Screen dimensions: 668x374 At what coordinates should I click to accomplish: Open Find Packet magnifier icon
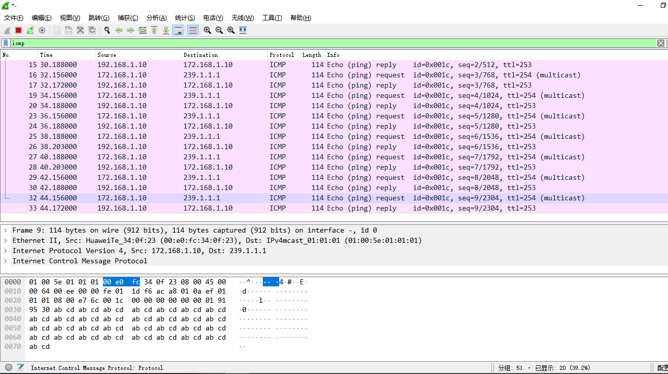pos(107,30)
